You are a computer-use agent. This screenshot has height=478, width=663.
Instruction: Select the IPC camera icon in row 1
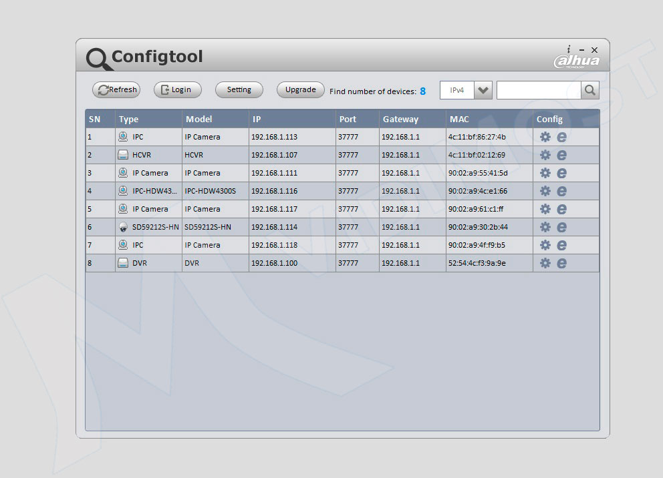pyautogui.click(x=124, y=136)
